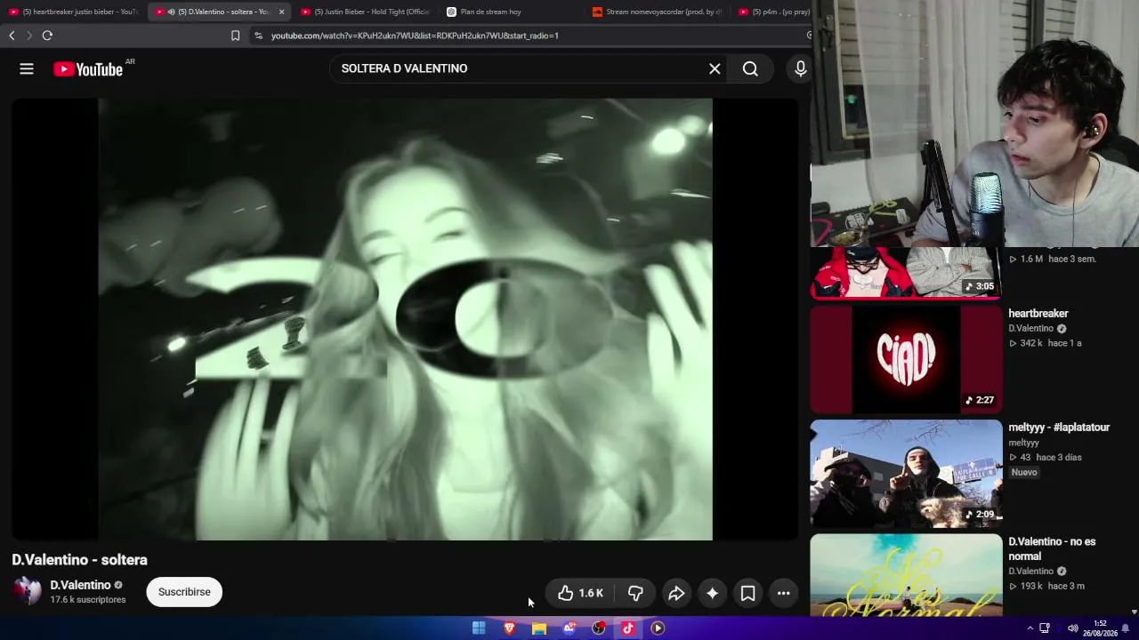Switch to the heartbreaker justin bieber tab
The image size is (1139, 640).
[x=73, y=12]
